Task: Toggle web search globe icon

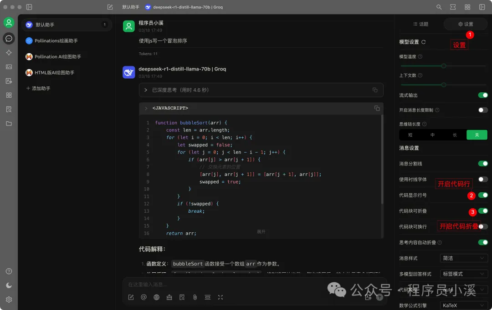Action: click(x=157, y=297)
